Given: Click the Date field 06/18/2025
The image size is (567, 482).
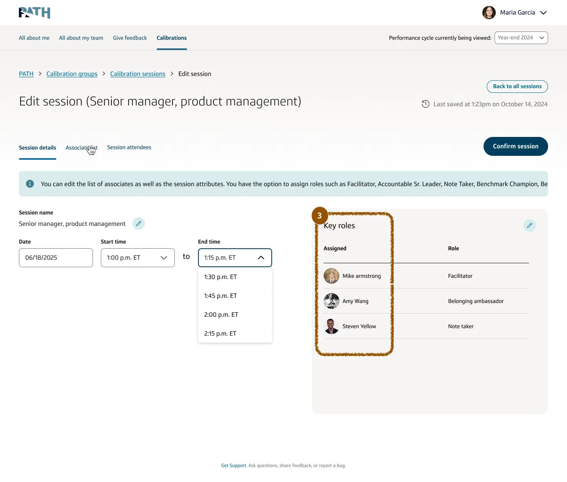Looking at the screenshot, I should tap(56, 258).
